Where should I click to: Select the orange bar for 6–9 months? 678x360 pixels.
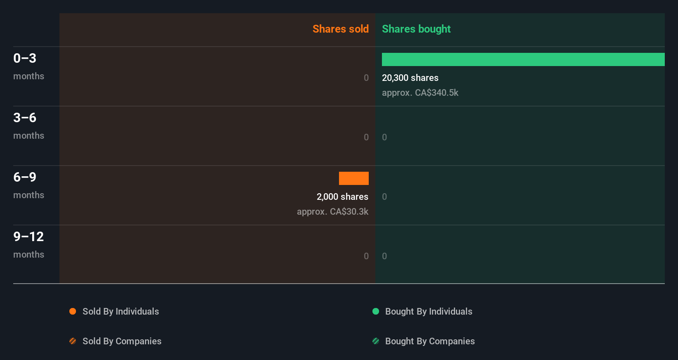tap(354, 178)
